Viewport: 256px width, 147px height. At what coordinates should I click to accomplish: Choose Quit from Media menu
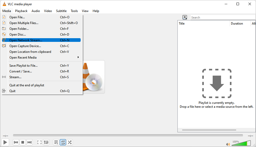tap(41, 91)
